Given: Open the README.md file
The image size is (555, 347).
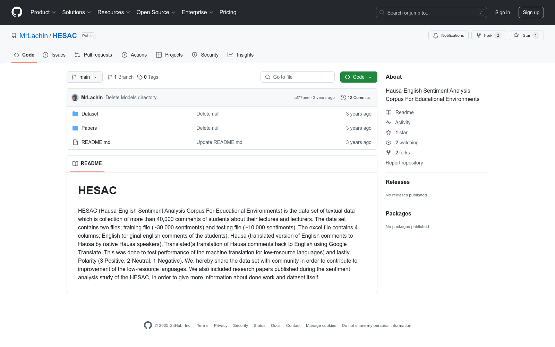Looking at the screenshot, I should point(96,142).
